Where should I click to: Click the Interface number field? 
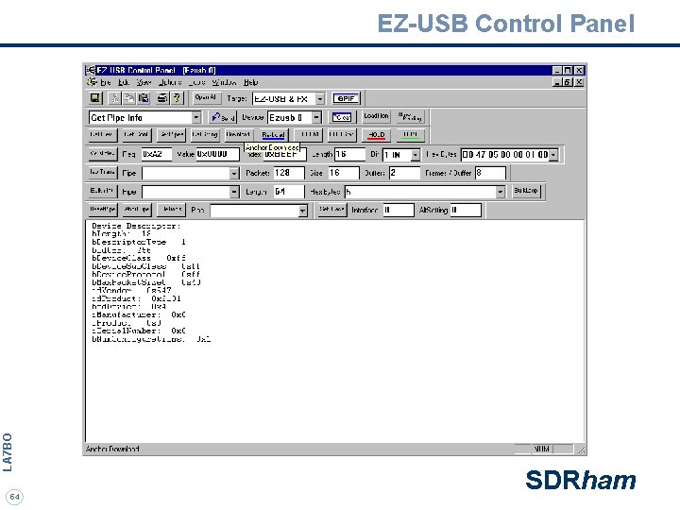[399, 211]
